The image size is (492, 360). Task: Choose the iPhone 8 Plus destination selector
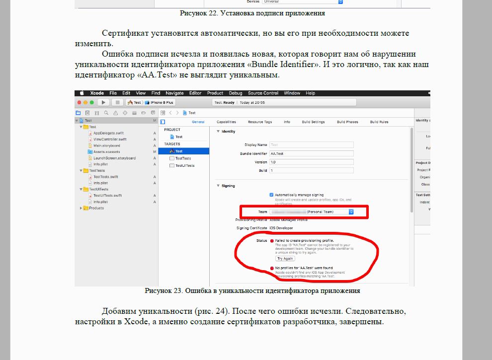pyautogui.click(x=160, y=103)
